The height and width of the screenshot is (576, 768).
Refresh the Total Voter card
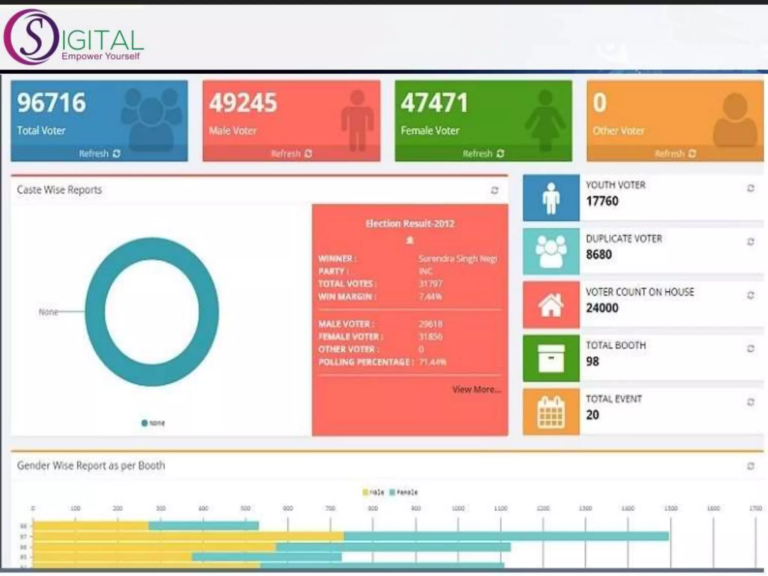99,153
